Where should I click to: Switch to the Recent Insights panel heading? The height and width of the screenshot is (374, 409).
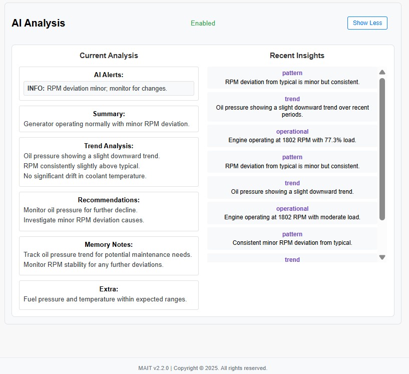297,56
